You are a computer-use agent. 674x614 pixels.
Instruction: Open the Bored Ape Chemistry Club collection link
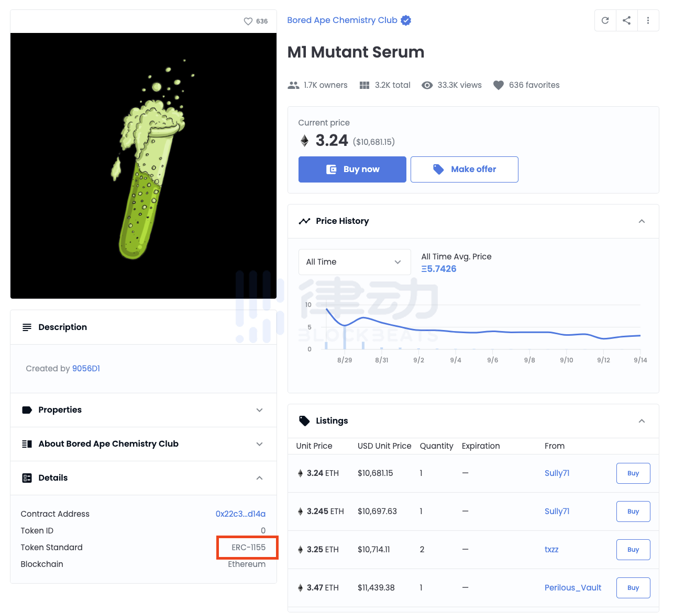342,20
